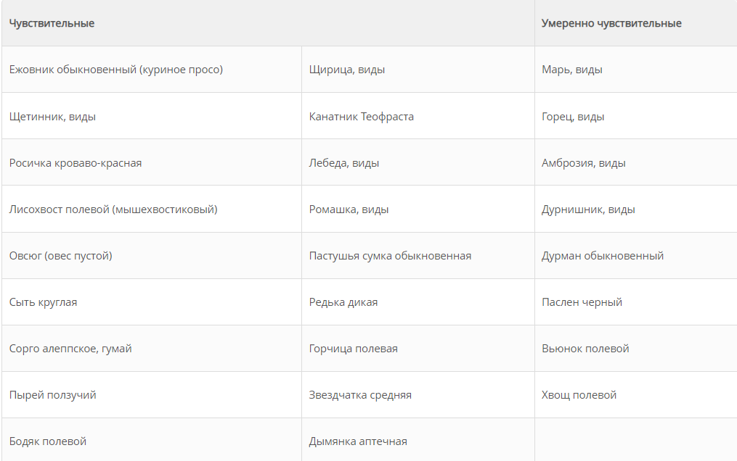
Task: Select the "Росичка кроваво-красная" cell
Action: [x=76, y=163]
